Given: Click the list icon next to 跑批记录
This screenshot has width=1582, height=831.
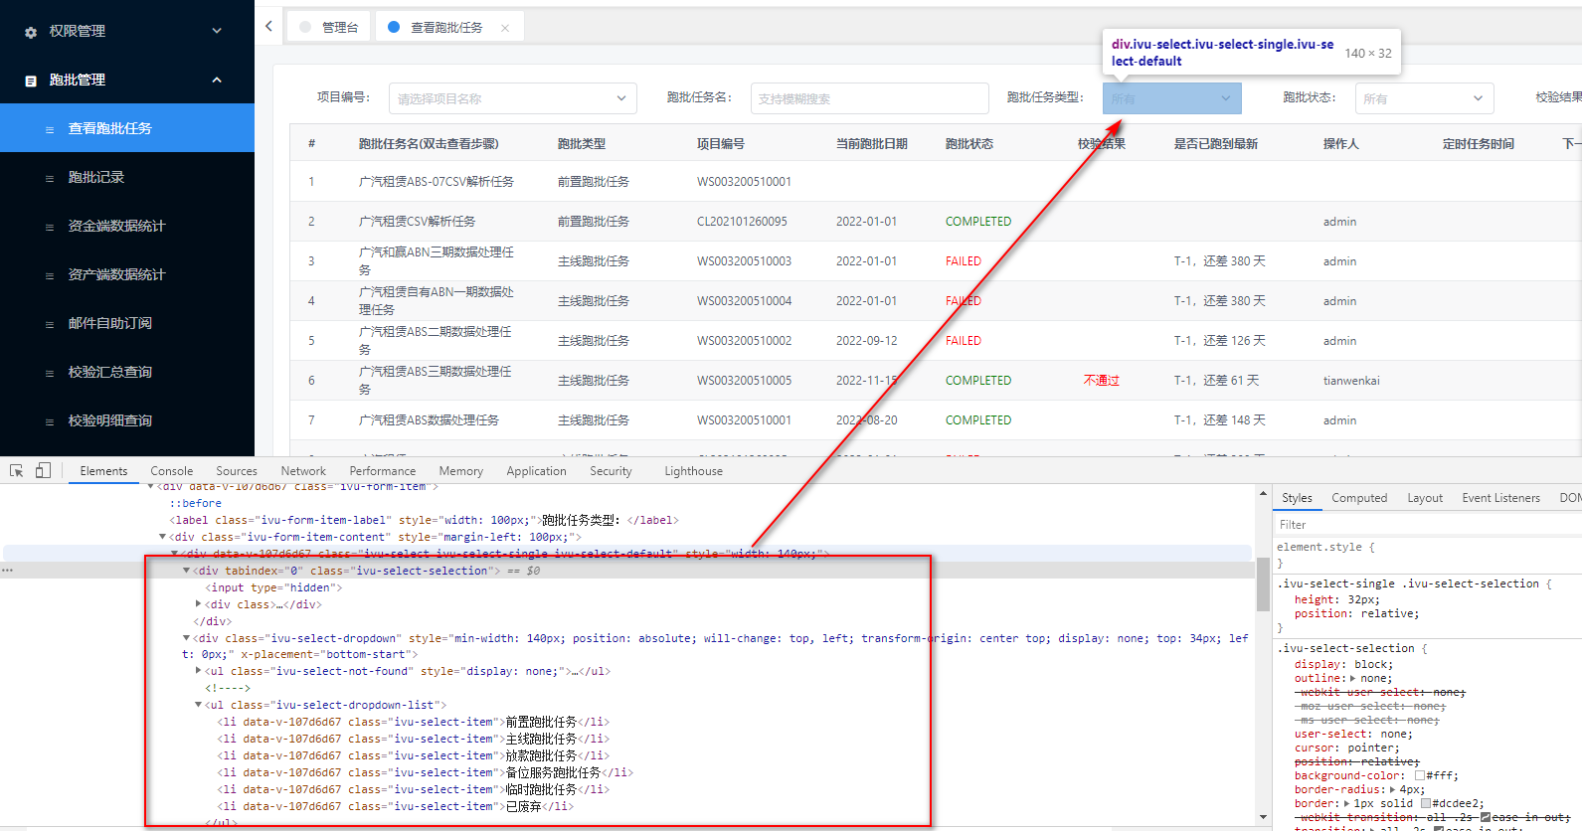Looking at the screenshot, I should tap(50, 178).
